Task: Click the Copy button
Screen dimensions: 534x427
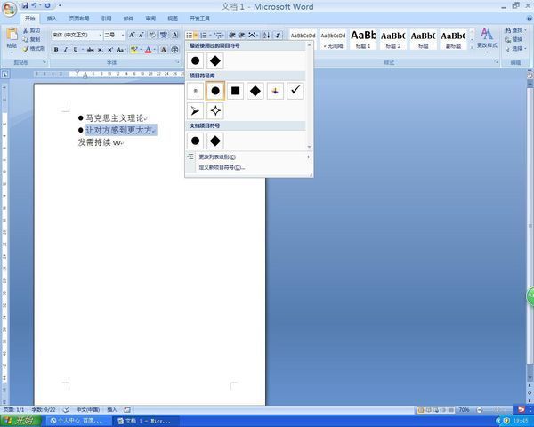Action: pyautogui.click(x=31, y=39)
